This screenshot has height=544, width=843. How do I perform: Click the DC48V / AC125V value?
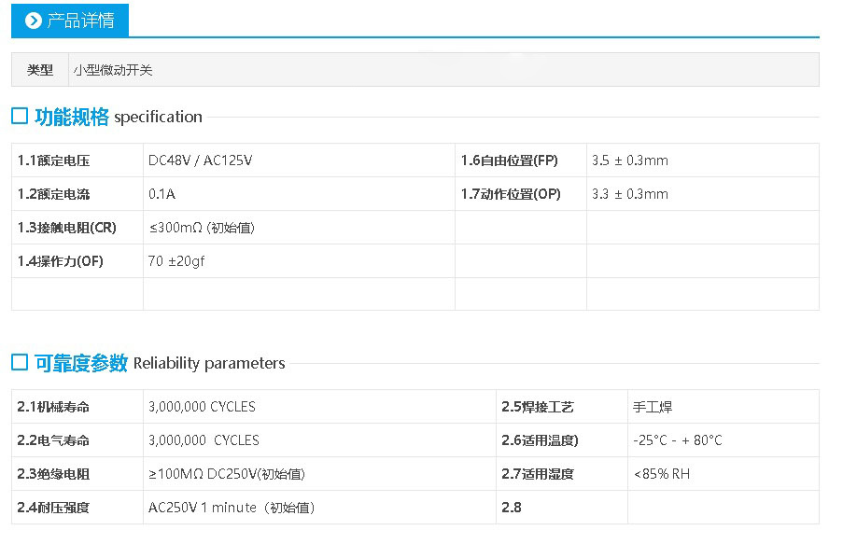200,160
